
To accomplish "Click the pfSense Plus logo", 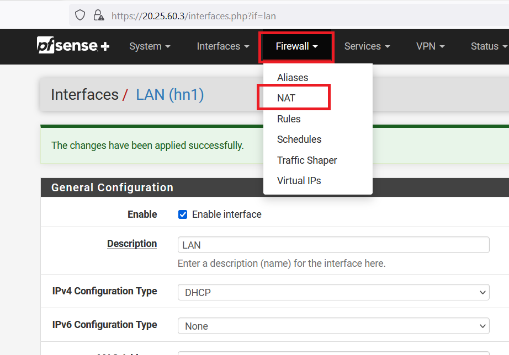I will (73, 46).
